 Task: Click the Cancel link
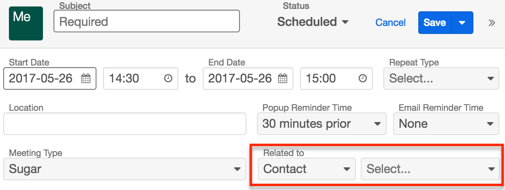[x=390, y=23]
